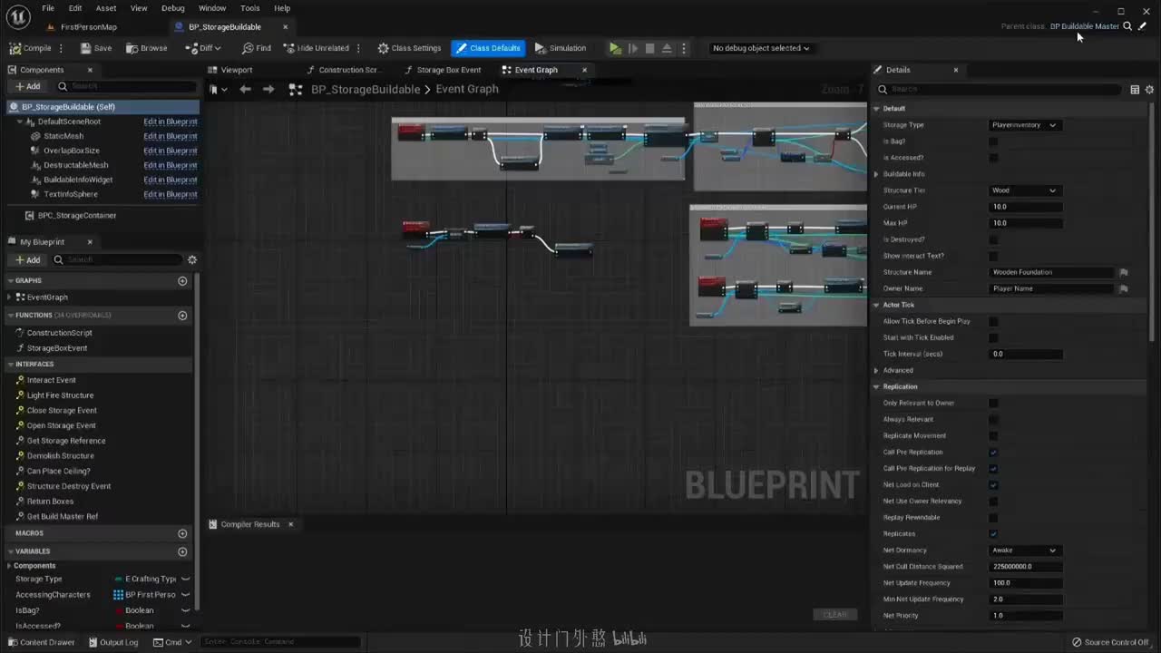Open debug object selector dropdown

pyautogui.click(x=761, y=48)
